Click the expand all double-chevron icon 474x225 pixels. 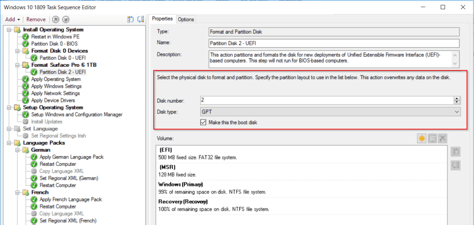[65, 19]
